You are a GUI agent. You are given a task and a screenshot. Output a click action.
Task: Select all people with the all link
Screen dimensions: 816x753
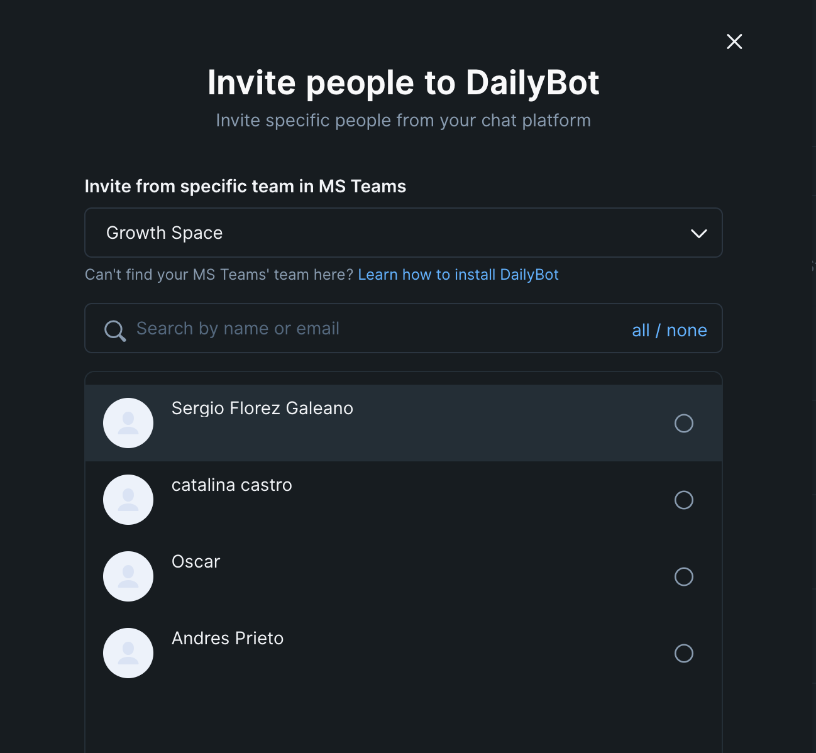[x=641, y=331]
